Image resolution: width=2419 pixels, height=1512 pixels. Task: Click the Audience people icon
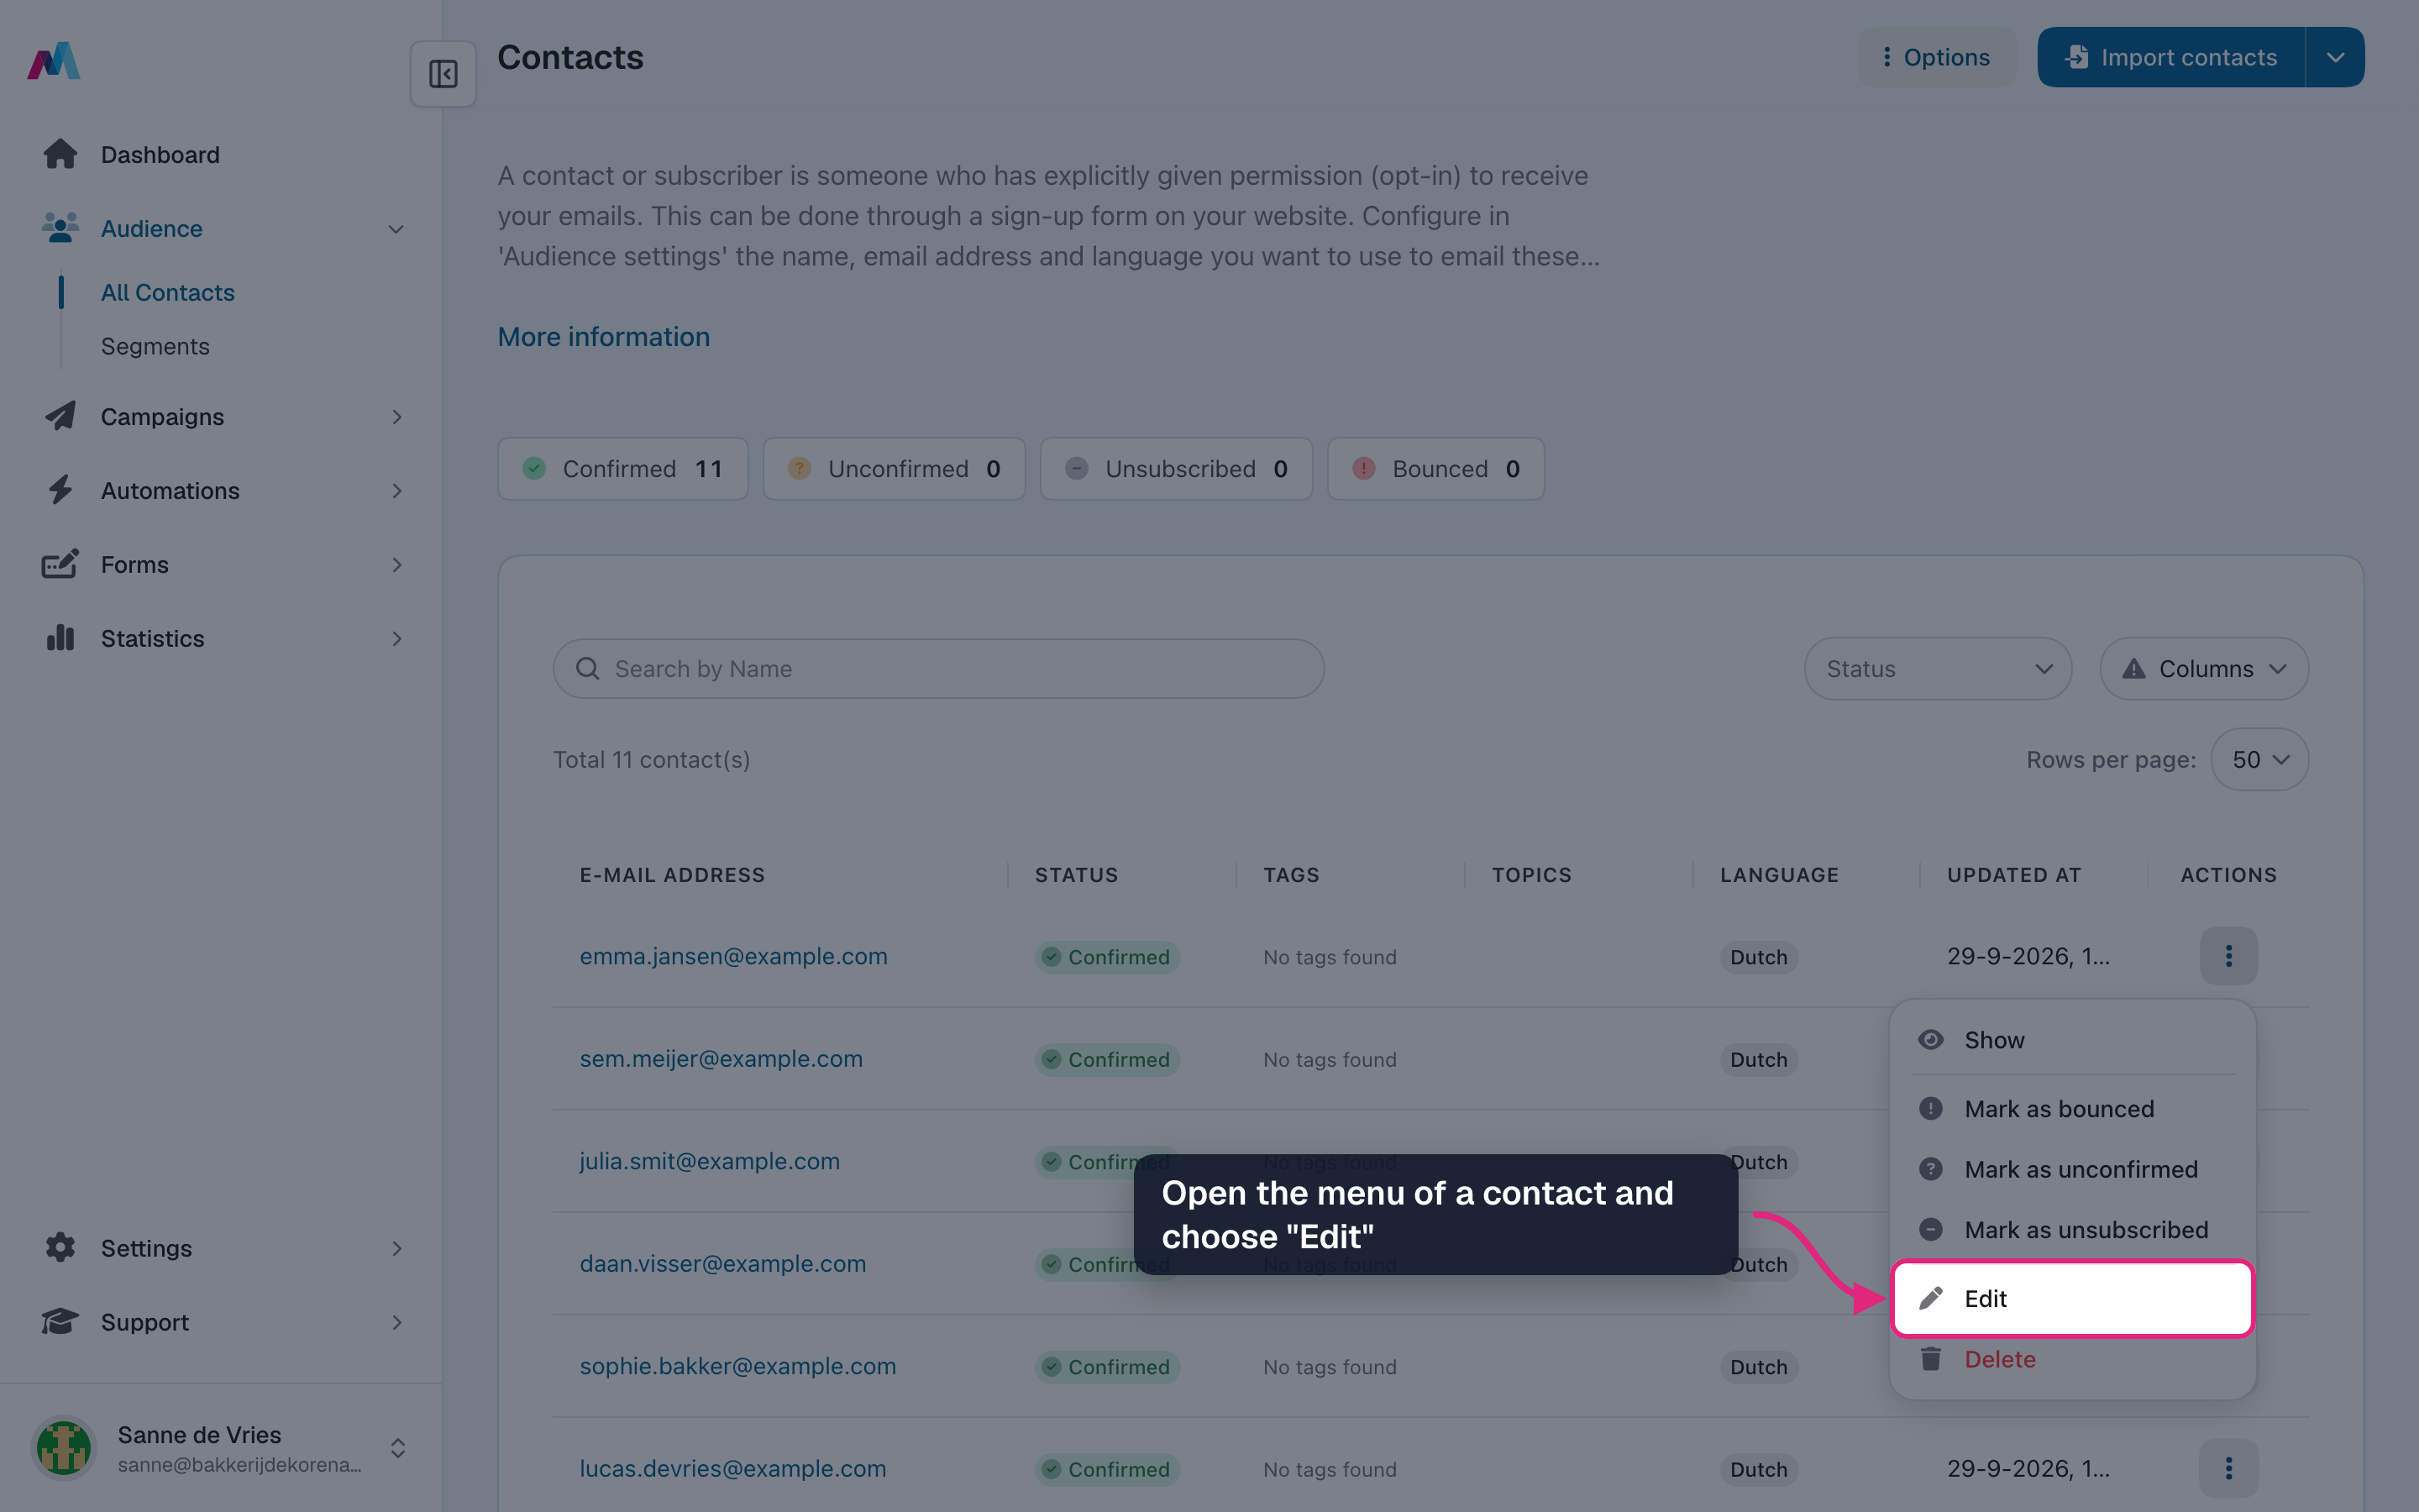pos(60,228)
